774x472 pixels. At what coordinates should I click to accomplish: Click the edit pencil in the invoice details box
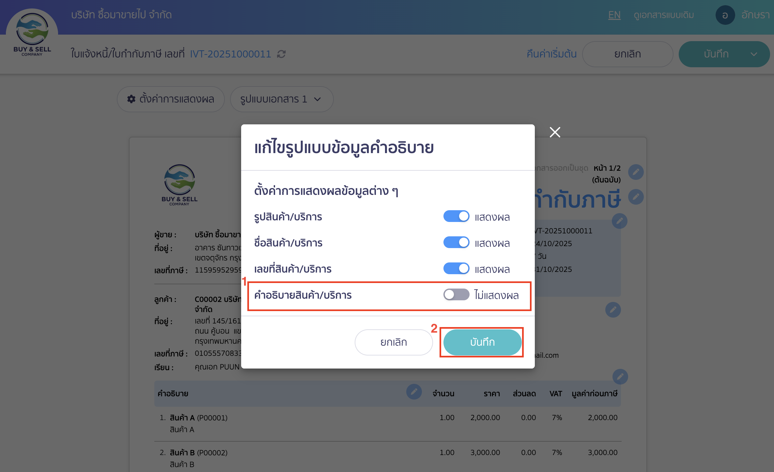click(620, 221)
